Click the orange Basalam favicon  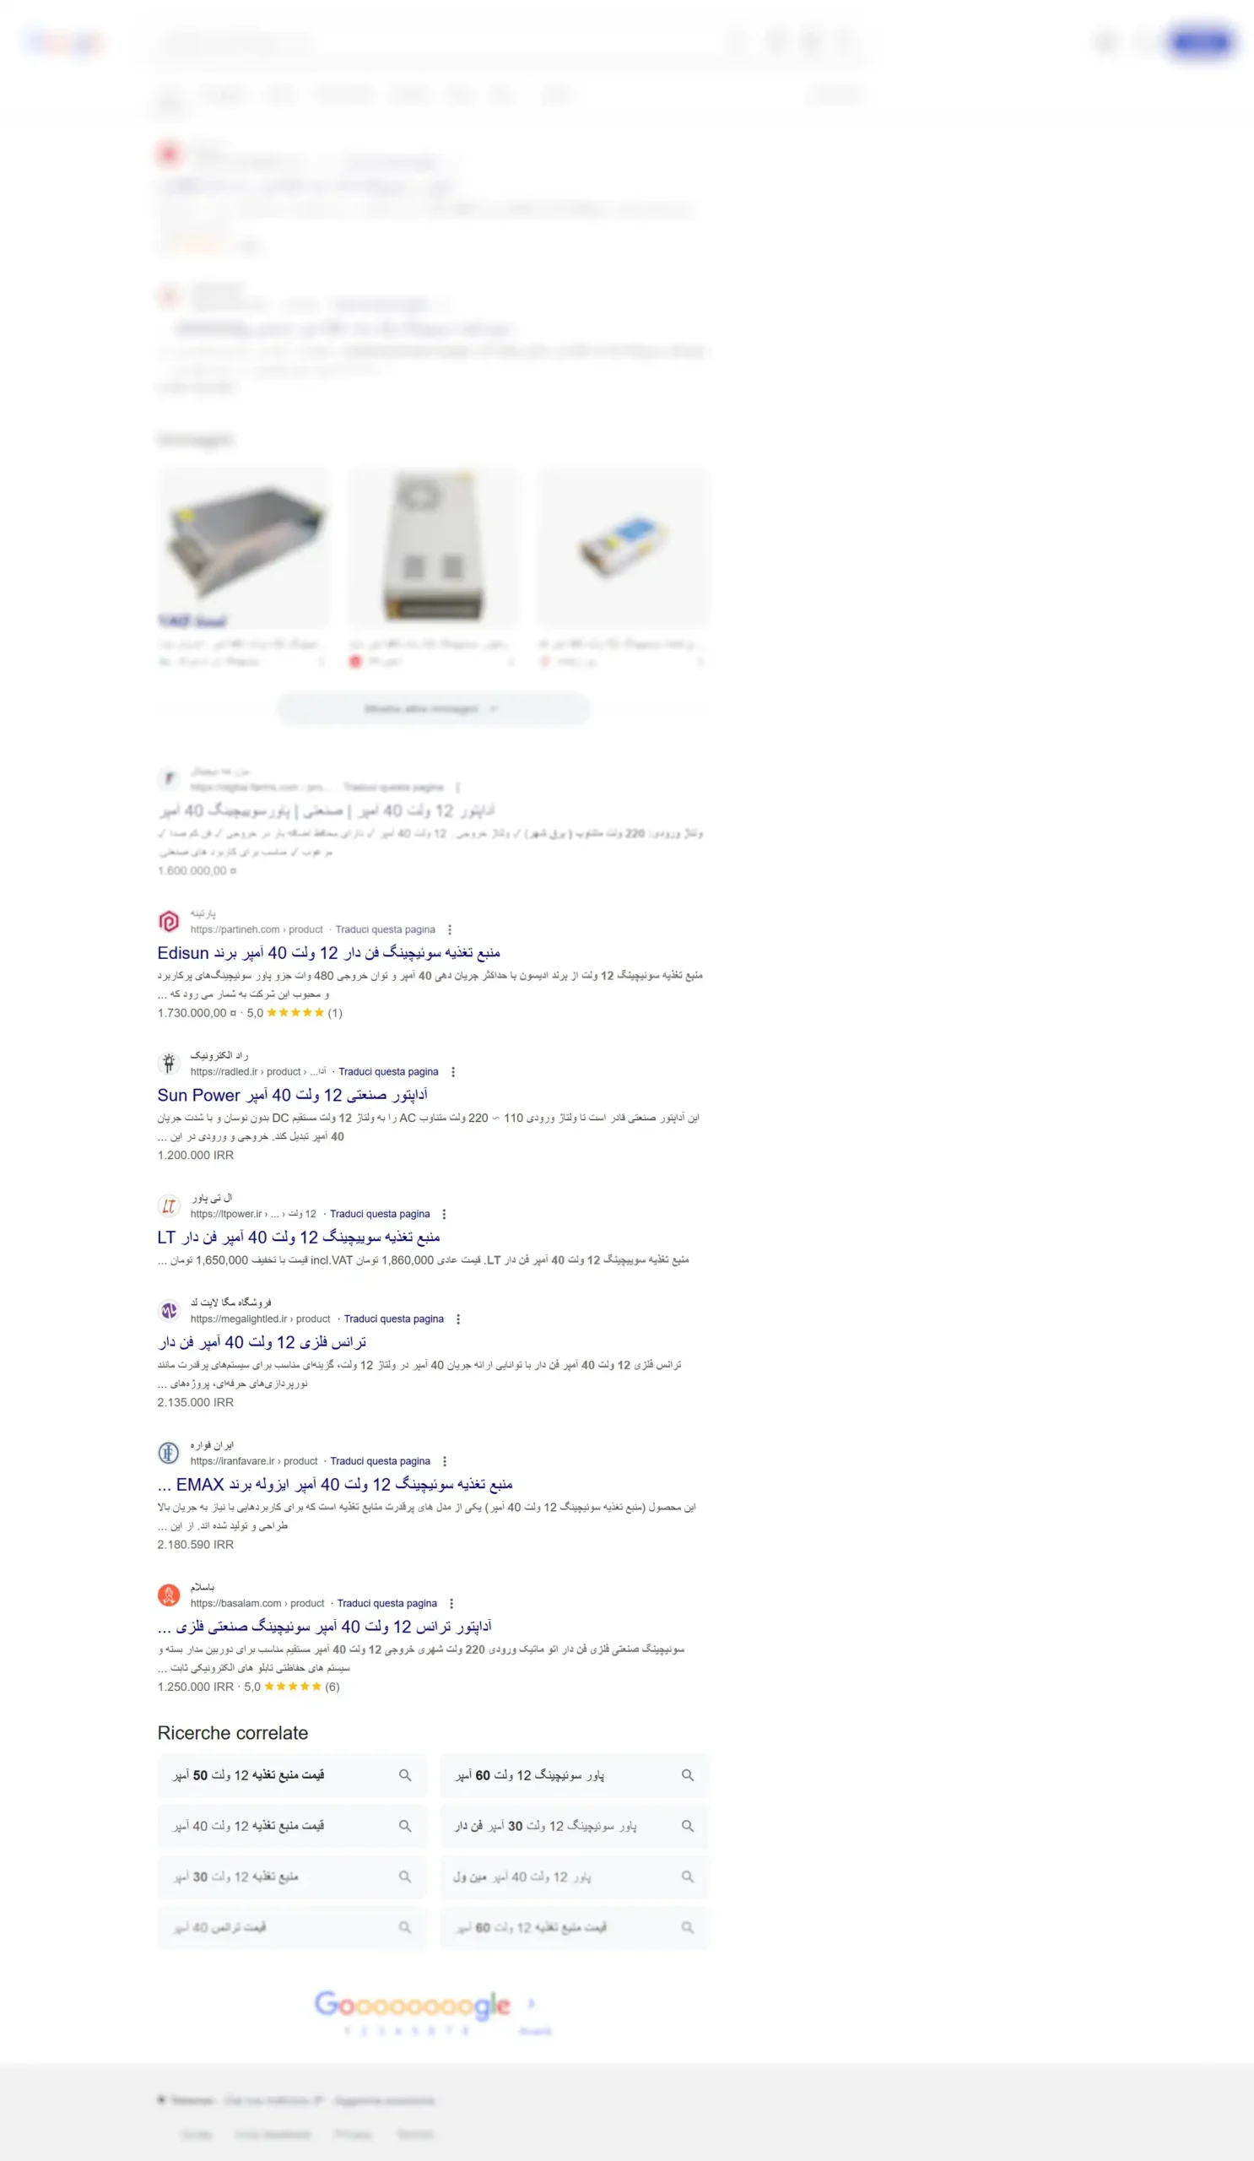click(x=169, y=1595)
